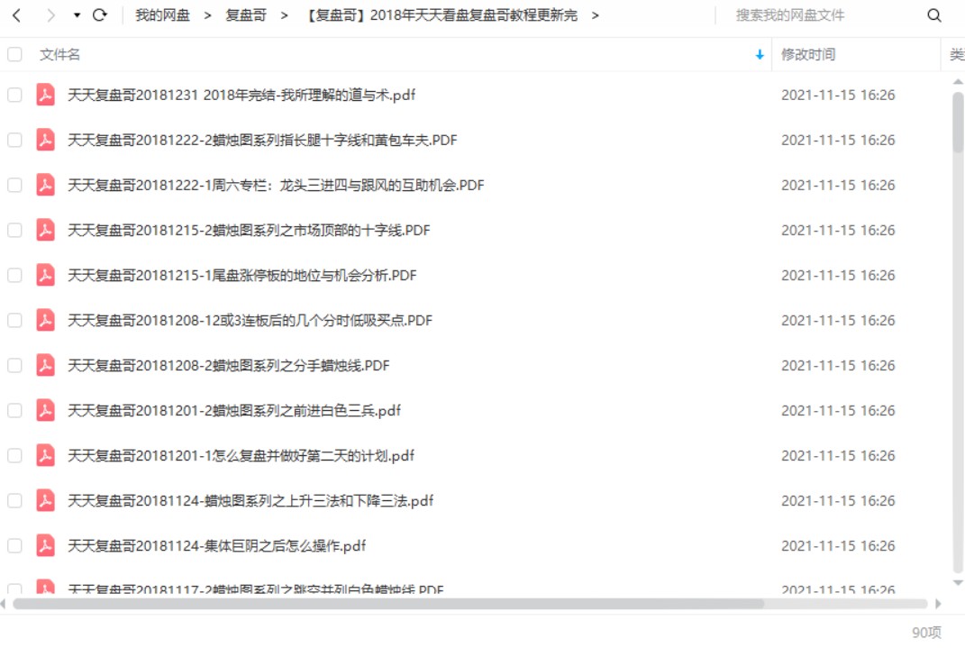Click the back navigation arrow

(16, 15)
